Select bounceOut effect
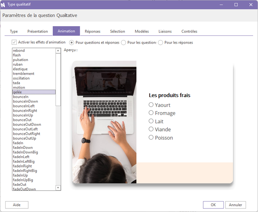 [34, 120]
